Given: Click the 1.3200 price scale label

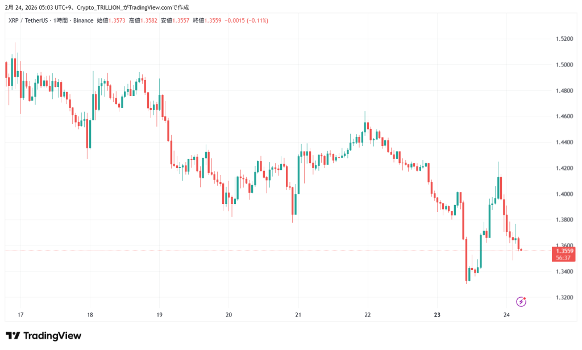Looking at the screenshot, I should (x=564, y=298).
